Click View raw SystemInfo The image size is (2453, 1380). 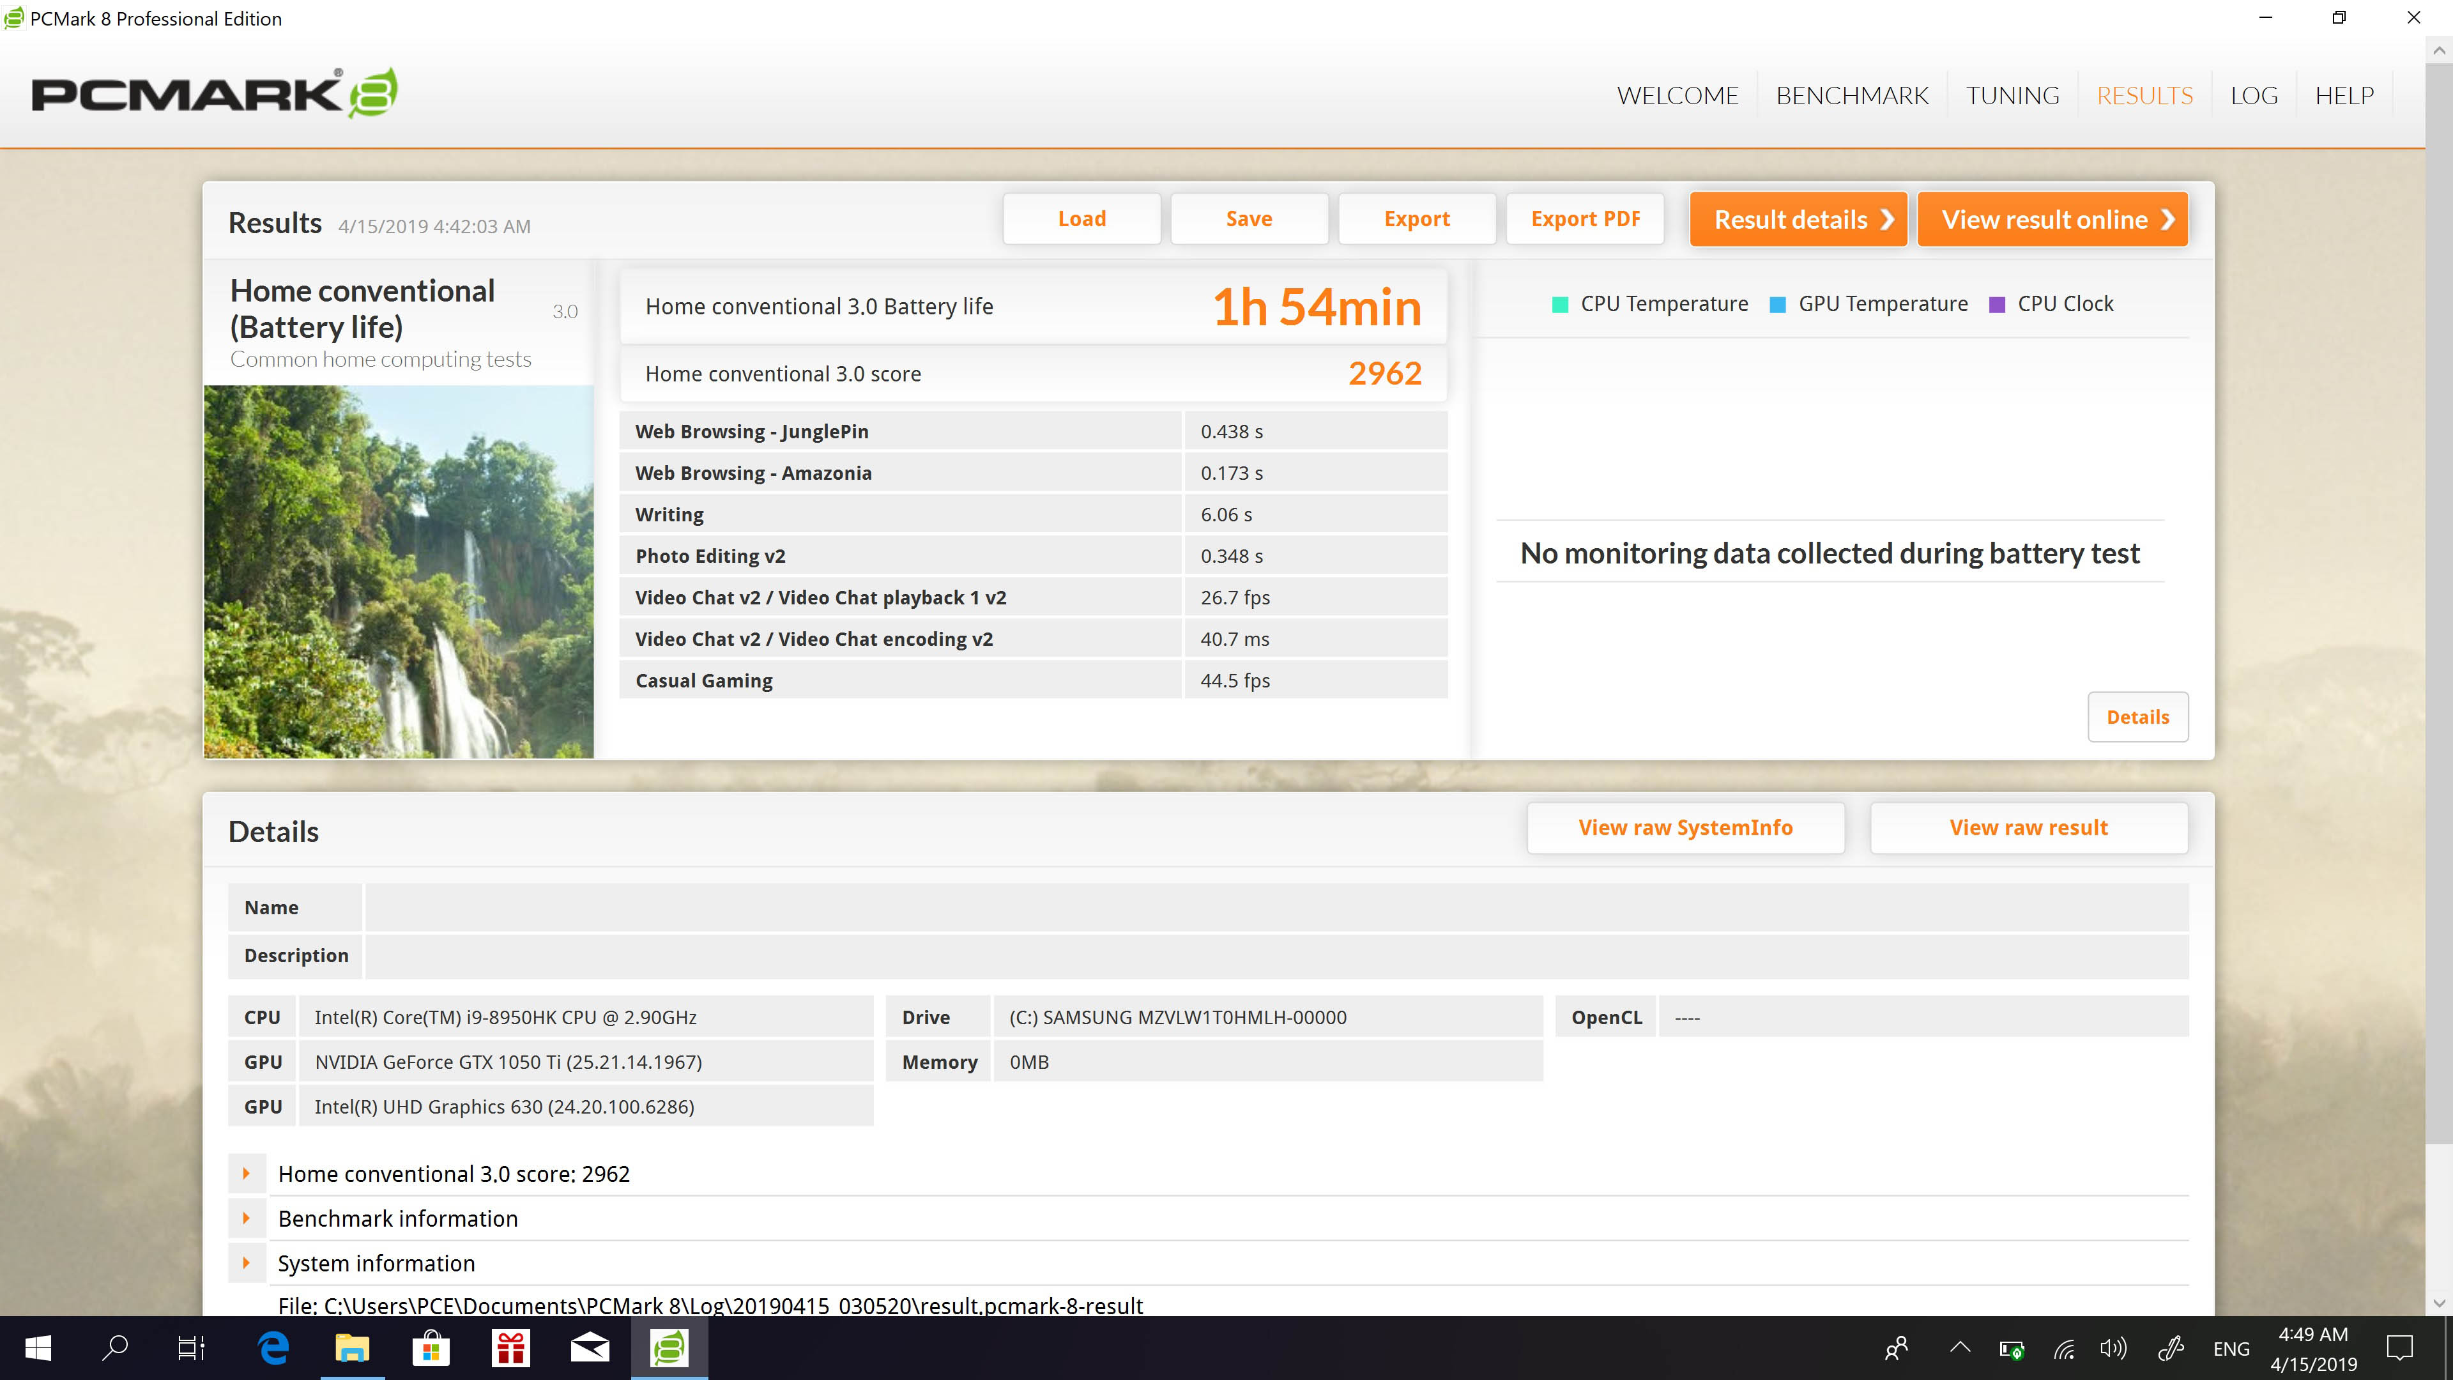pos(1686,827)
